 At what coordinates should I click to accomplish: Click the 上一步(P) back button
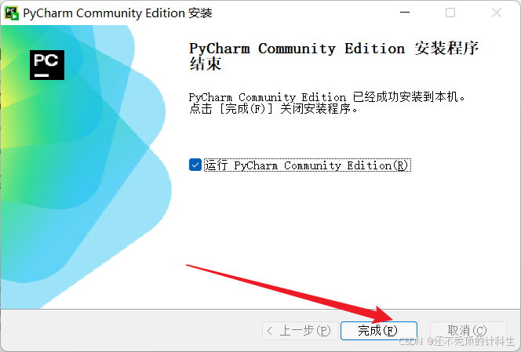pos(301,331)
